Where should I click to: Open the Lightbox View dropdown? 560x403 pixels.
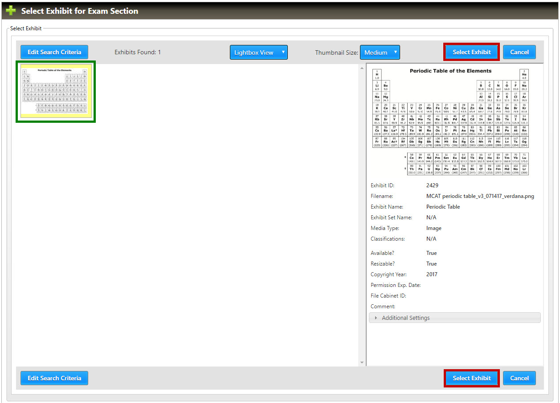[258, 52]
